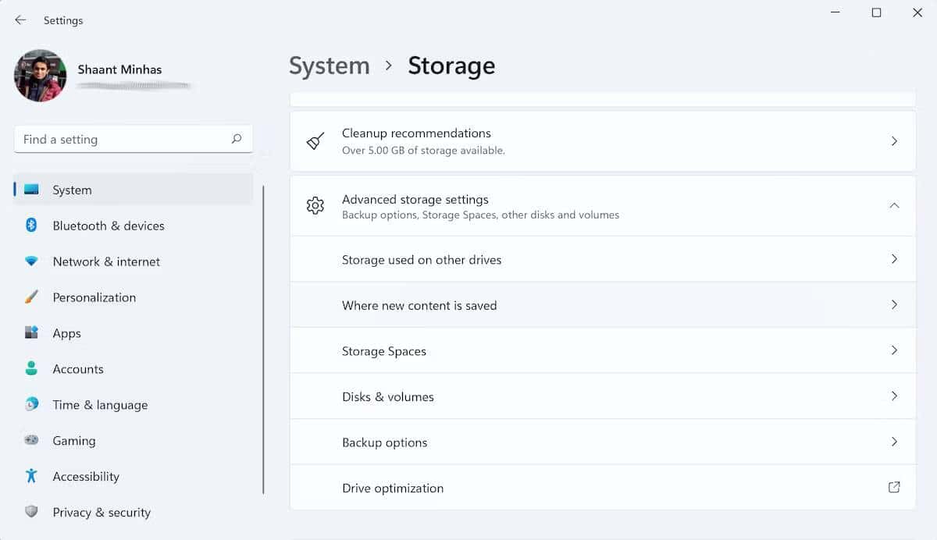Click the Find a setting search field
Screen dimensions: 937x540
pyautogui.click(x=133, y=139)
